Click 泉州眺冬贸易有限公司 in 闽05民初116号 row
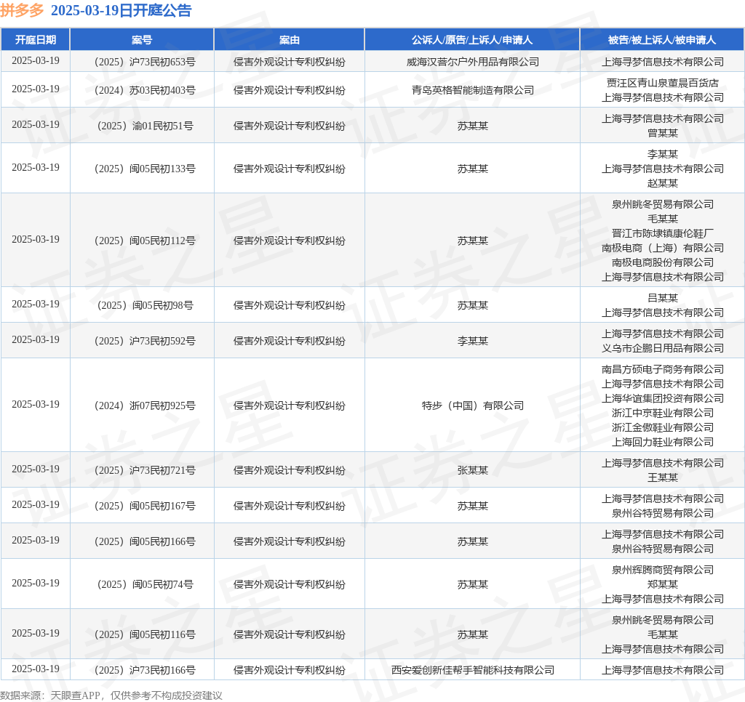The image size is (745, 702). (662, 620)
